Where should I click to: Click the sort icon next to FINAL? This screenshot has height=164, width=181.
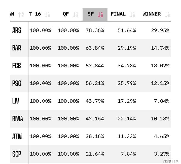132,14
